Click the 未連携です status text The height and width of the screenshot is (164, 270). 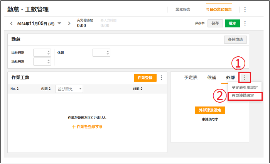(210, 119)
